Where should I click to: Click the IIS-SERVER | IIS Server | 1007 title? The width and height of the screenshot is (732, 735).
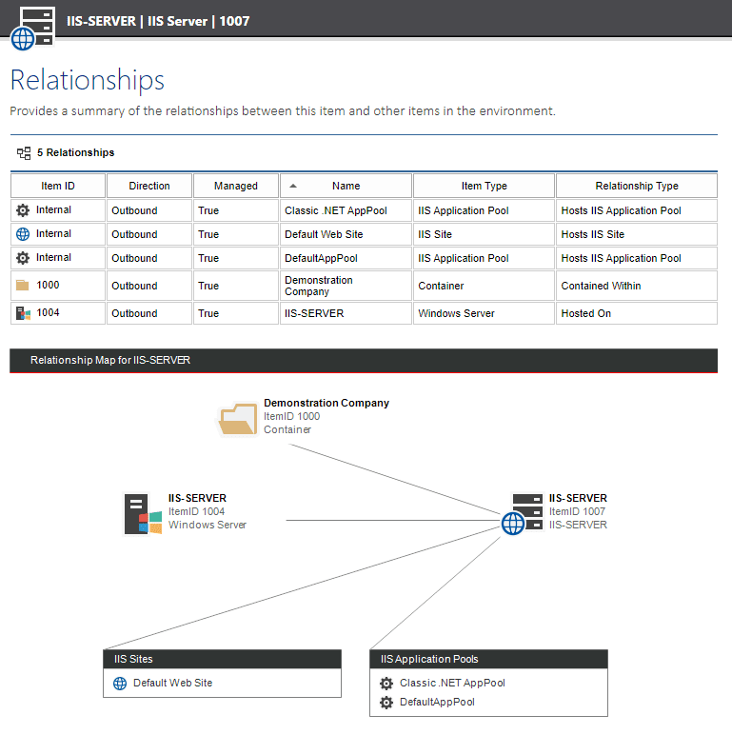tap(158, 21)
